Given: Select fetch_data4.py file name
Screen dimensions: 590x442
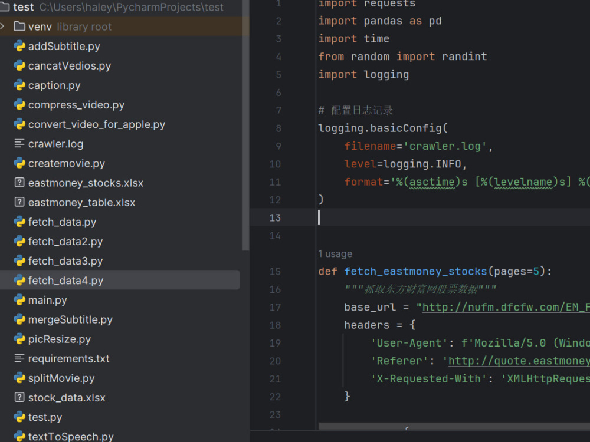Looking at the screenshot, I should click(66, 281).
